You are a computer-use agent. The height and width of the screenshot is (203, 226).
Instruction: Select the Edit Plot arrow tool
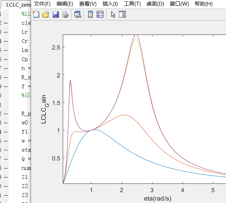(x=113, y=15)
